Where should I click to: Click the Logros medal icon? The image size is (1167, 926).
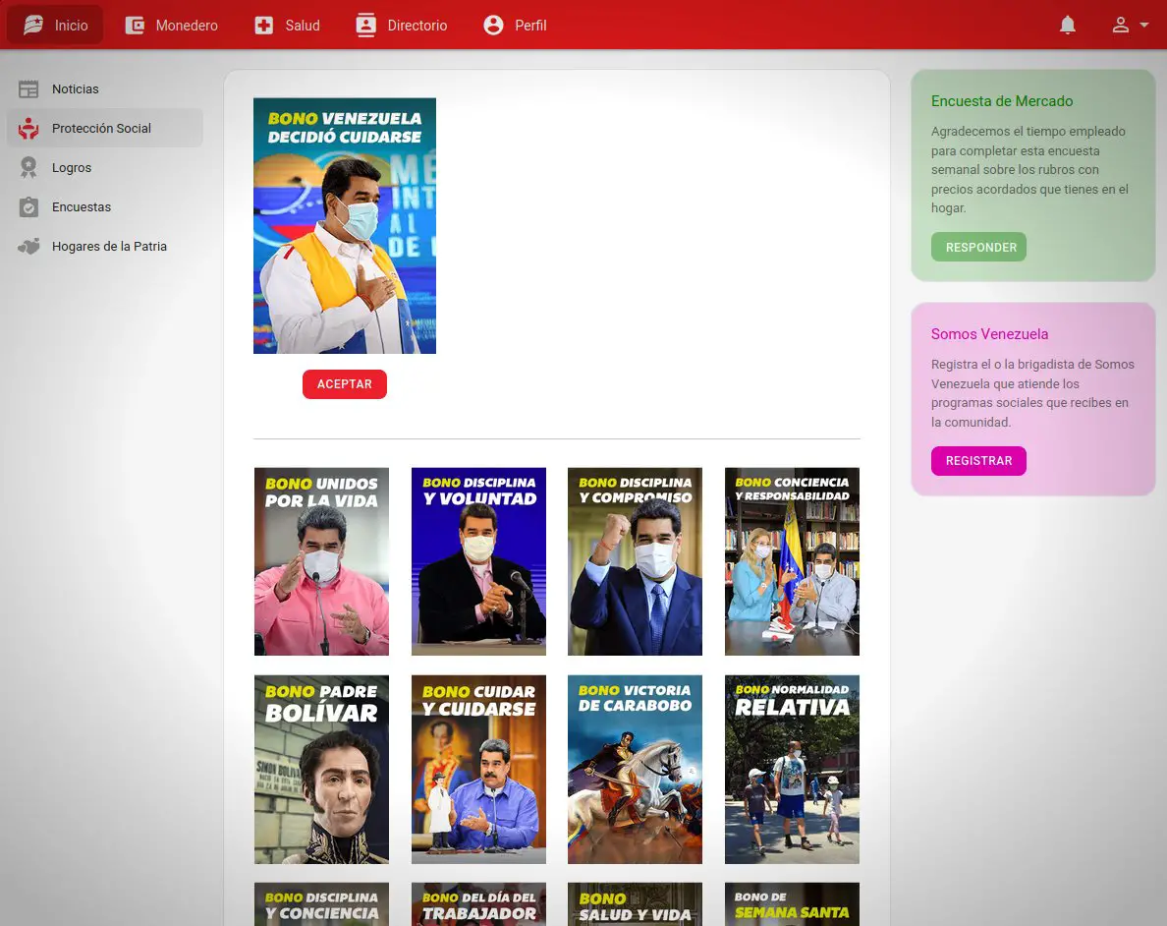(28, 168)
